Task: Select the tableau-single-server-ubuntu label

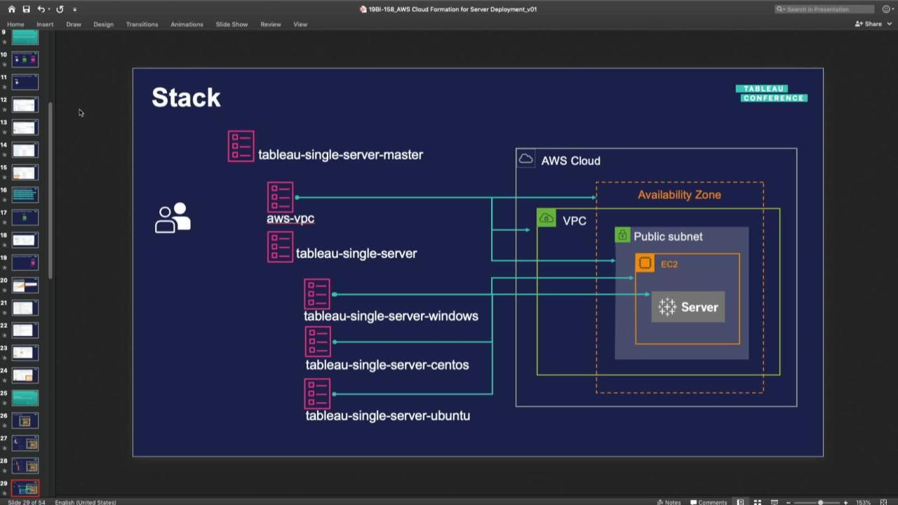Action: pos(387,415)
